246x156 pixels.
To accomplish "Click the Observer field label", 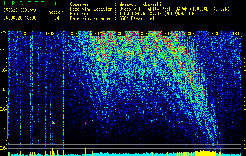I will click(x=79, y=4).
